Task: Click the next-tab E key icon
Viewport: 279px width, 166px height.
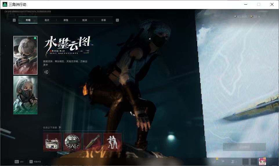Action: (117, 20)
